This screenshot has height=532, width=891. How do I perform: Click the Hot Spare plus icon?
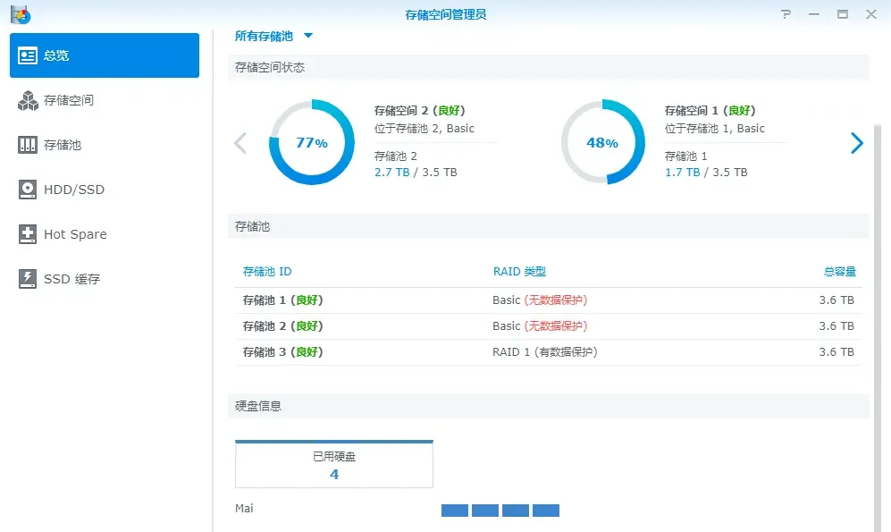(x=28, y=234)
